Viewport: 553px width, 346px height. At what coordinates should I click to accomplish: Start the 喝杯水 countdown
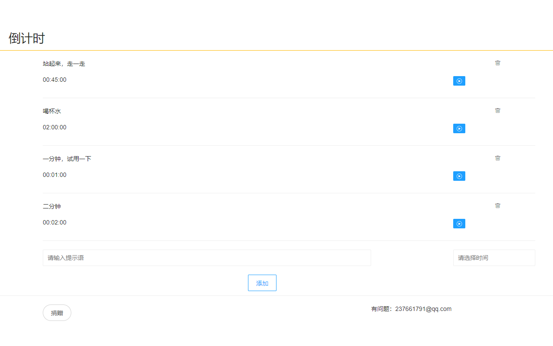point(459,128)
